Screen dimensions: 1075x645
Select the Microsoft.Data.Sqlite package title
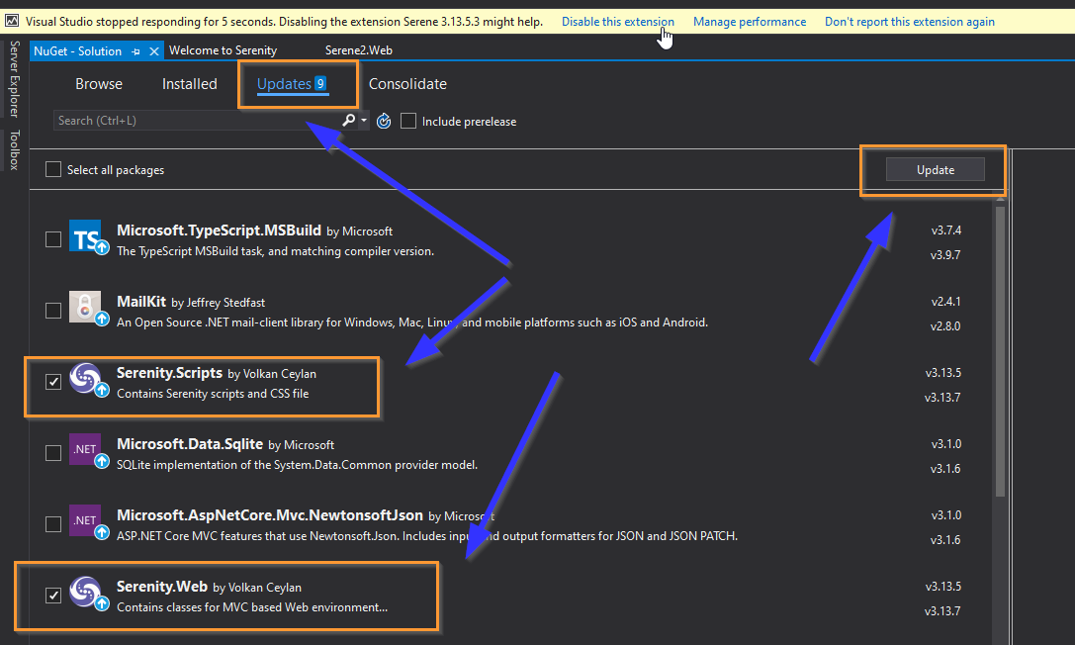[190, 444]
